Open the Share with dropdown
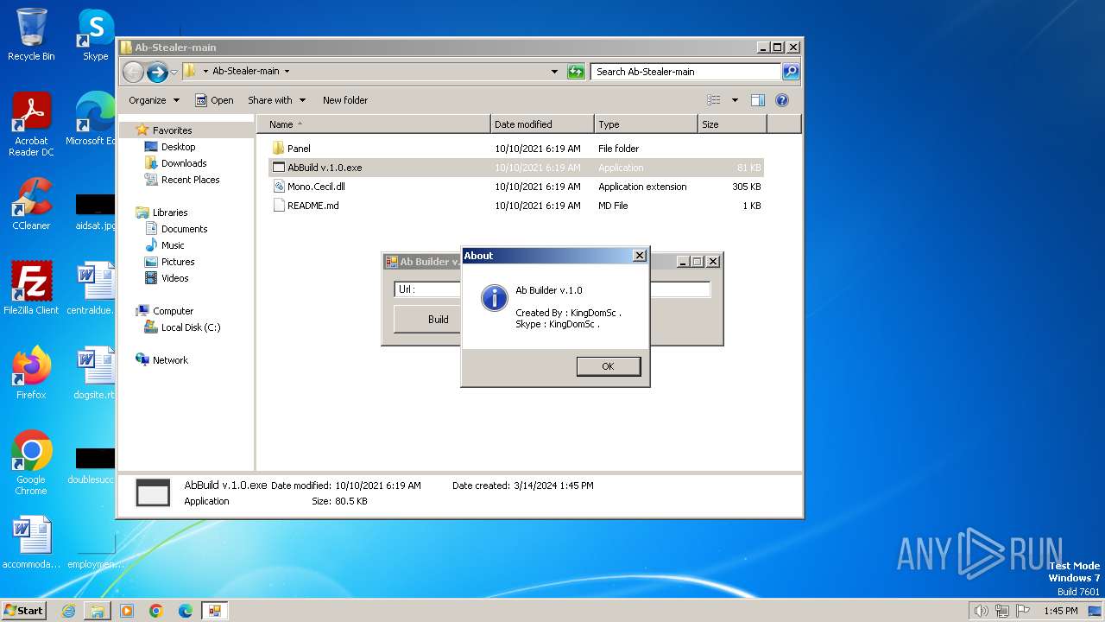 [276, 100]
